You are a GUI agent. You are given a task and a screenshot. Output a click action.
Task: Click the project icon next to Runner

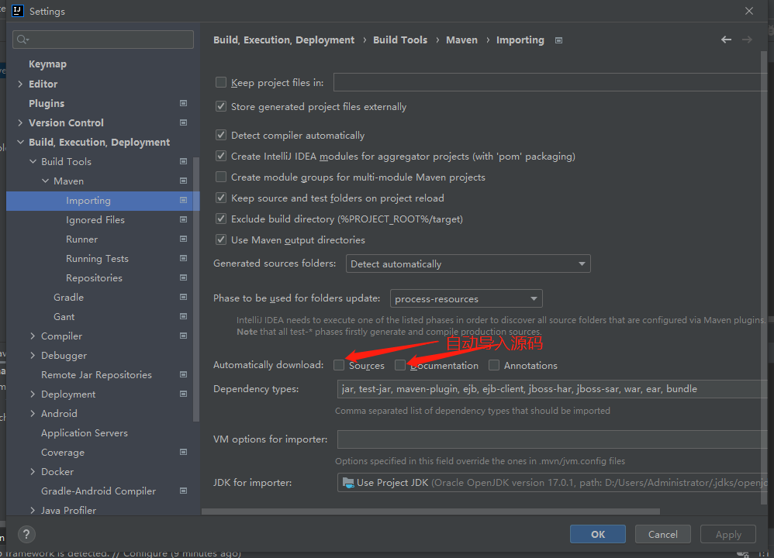click(184, 239)
